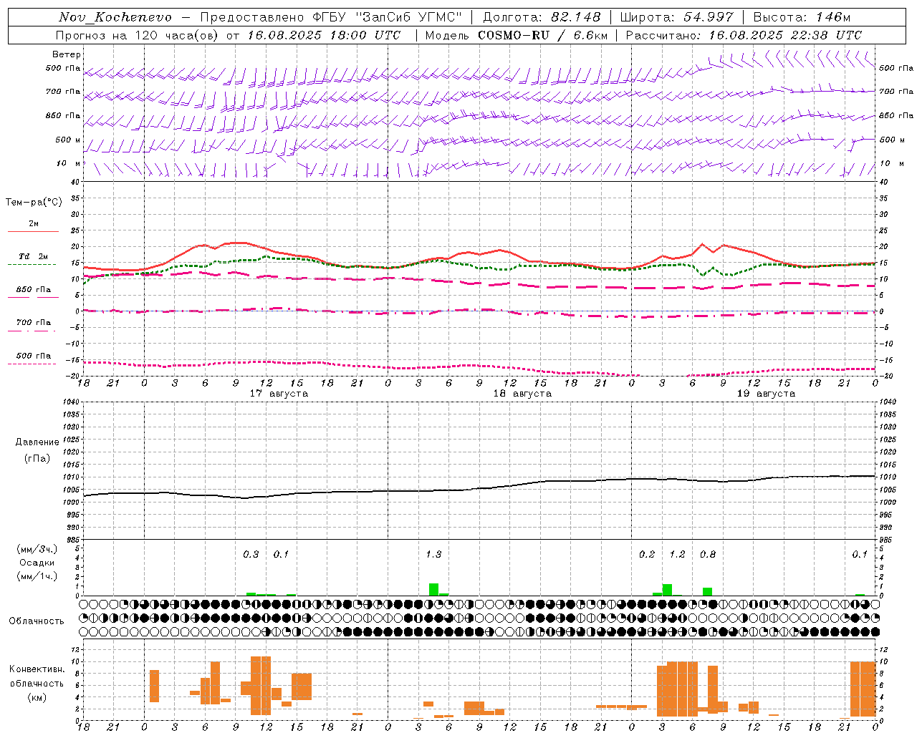
Task: Click the 'Облачность' row label
Action: [37, 621]
